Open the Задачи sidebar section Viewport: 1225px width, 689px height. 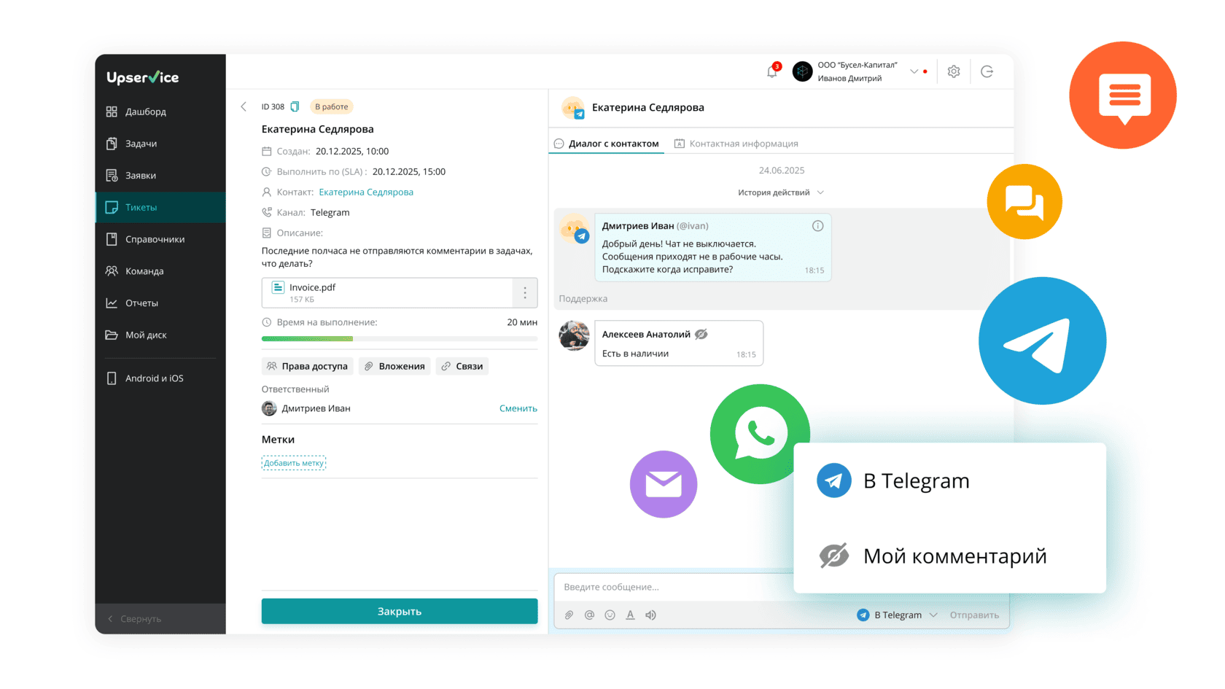[160, 144]
